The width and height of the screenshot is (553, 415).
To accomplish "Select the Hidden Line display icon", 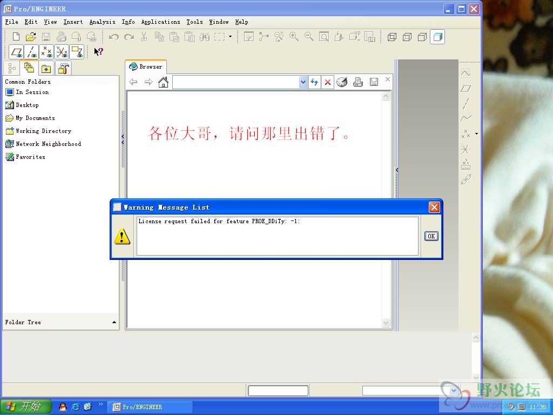I will (x=407, y=37).
